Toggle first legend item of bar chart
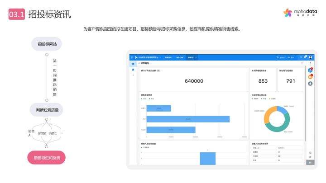This screenshot has width=326, height=183. tap(144, 99)
